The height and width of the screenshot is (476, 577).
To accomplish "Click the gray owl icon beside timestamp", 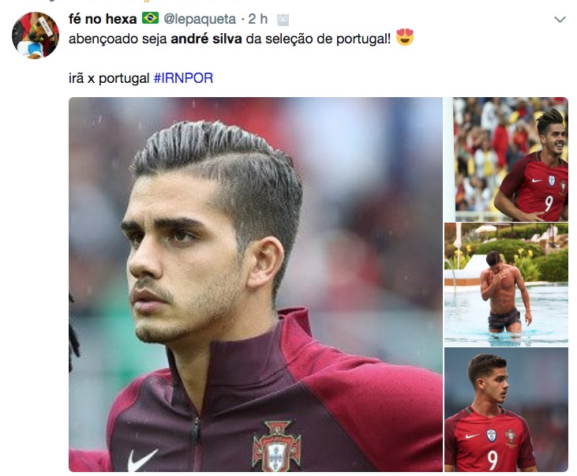I will (283, 20).
